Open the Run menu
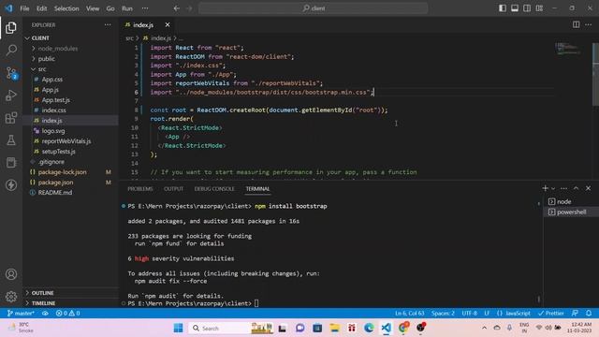This screenshot has width=599, height=337. pyautogui.click(x=127, y=8)
